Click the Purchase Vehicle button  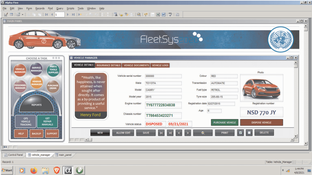(224, 122)
